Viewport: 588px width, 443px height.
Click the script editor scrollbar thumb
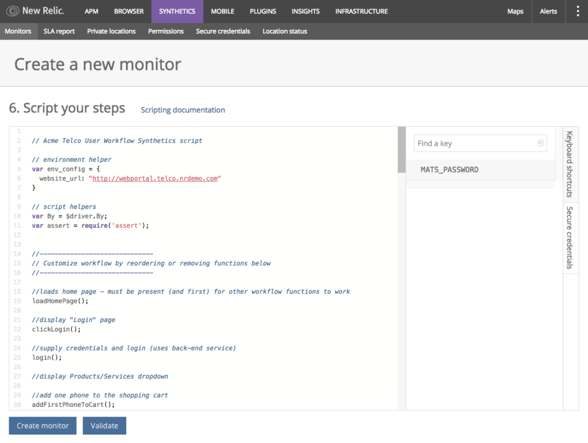(x=401, y=150)
